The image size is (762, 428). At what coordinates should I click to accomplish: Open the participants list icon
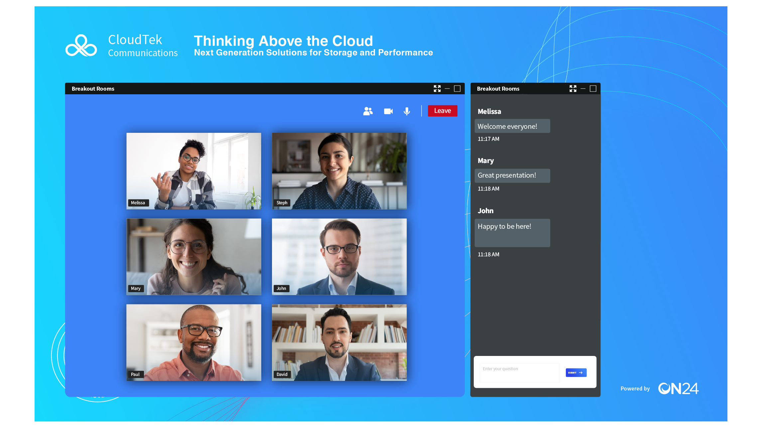(x=368, y=111)
